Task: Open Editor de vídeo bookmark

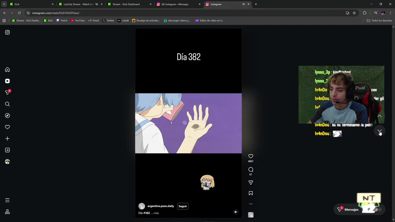Action: point(209,21)
